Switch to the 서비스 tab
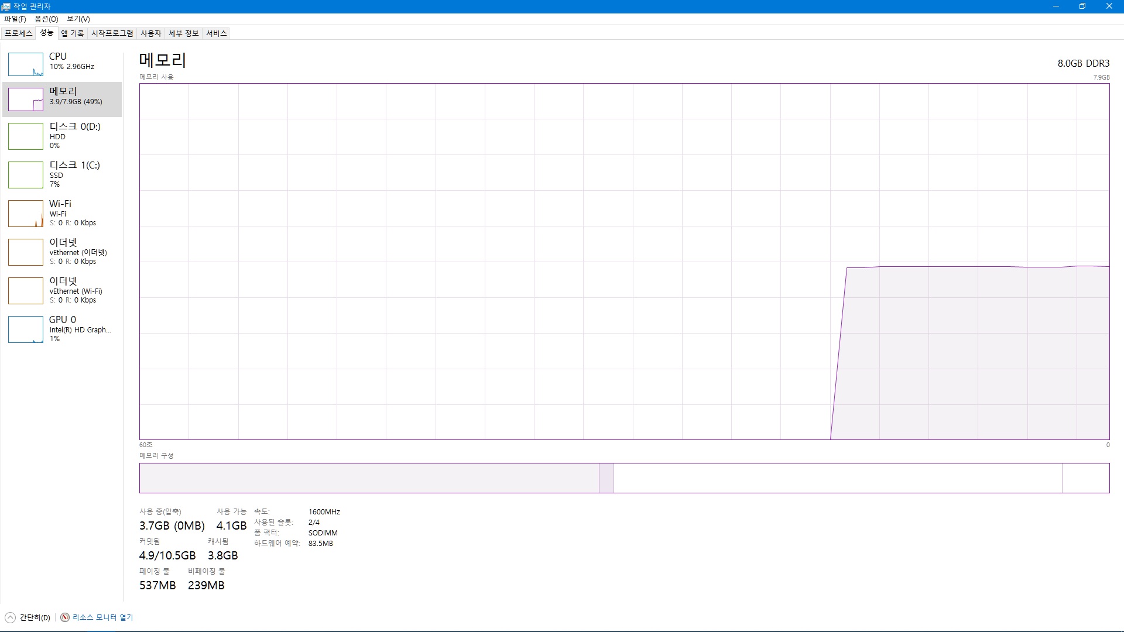This screenshot has height=632, width=1124. tap(216, 33)
